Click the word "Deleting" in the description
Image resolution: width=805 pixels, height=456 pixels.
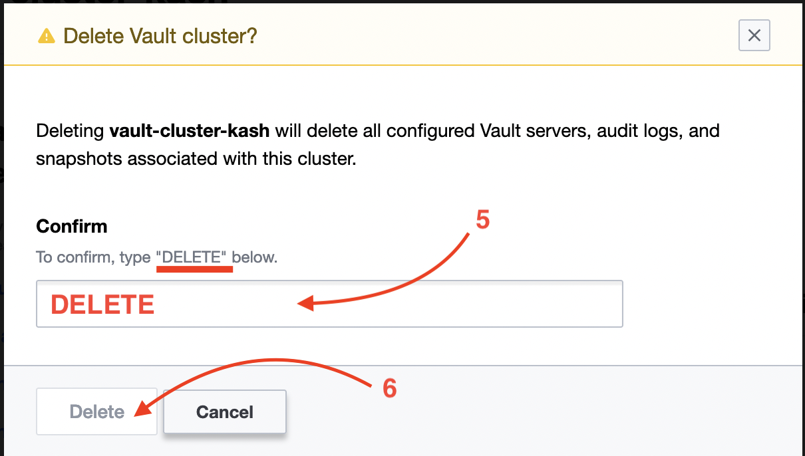point(71,130)
